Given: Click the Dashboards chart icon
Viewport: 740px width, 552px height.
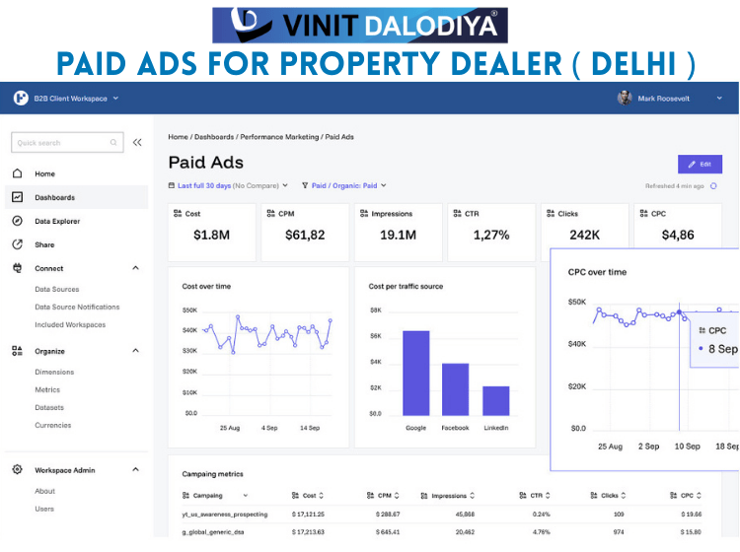Looking at the screenshot, I should click(18, 197).
